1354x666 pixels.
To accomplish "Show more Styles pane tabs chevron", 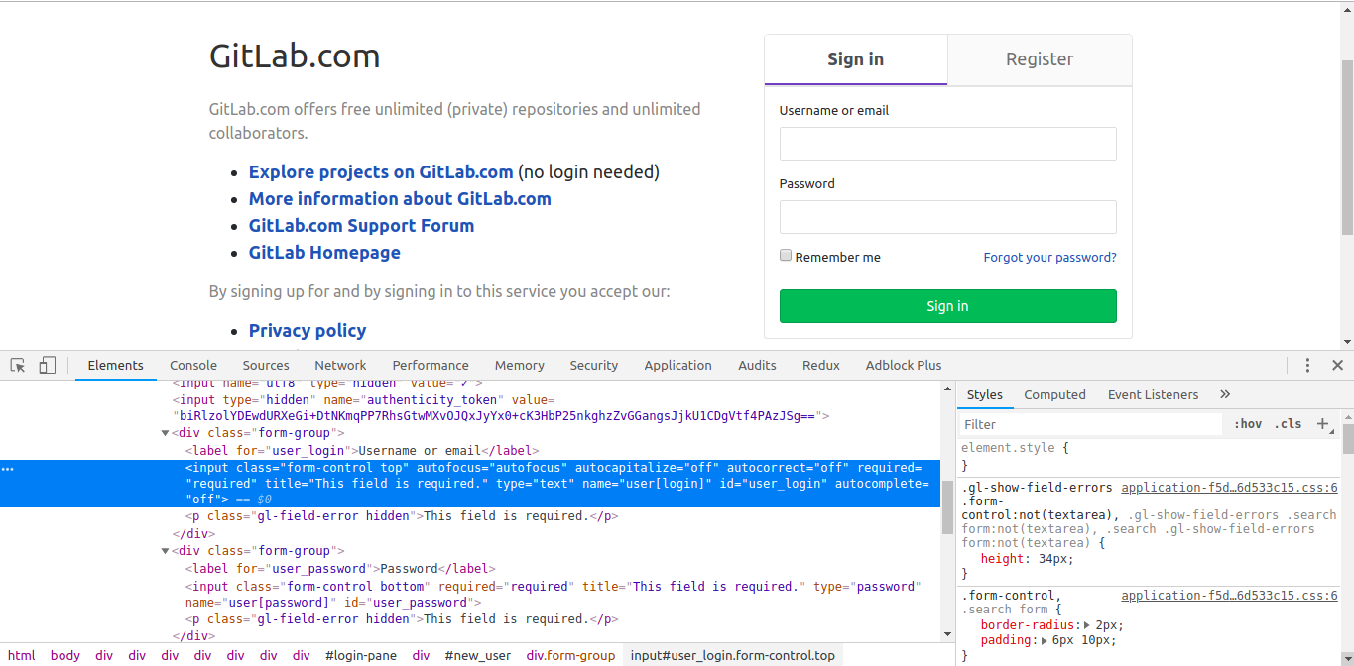I will click(1225, 394).
